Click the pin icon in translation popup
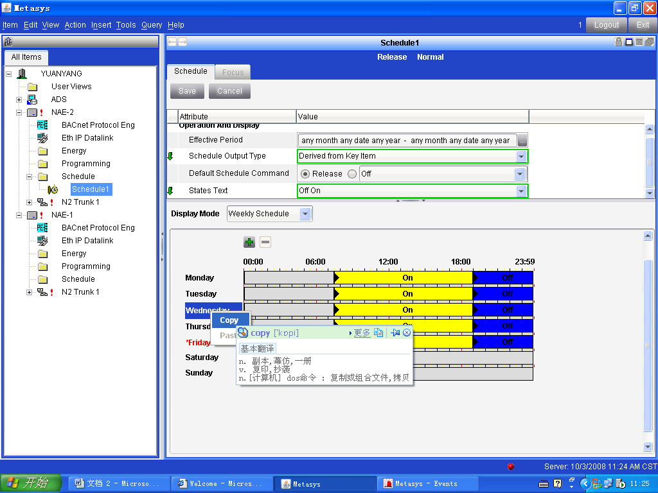The width and height of the screenshot is (658, 493). pyautogui.click(x=395, y=333)
